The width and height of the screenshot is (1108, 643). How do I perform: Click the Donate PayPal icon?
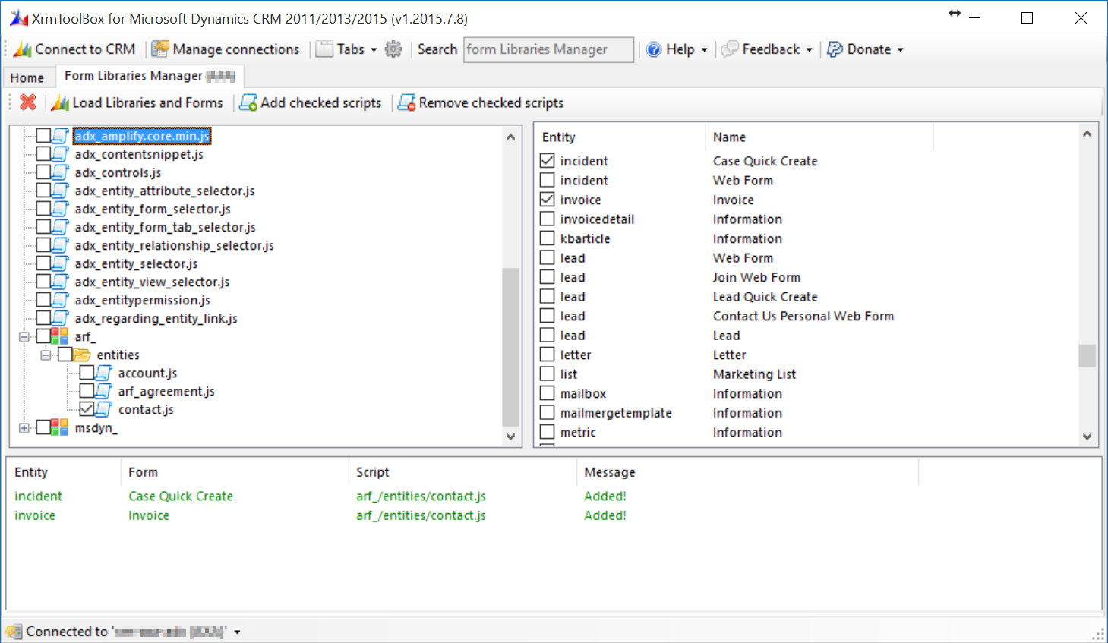[x=835, y=49]
